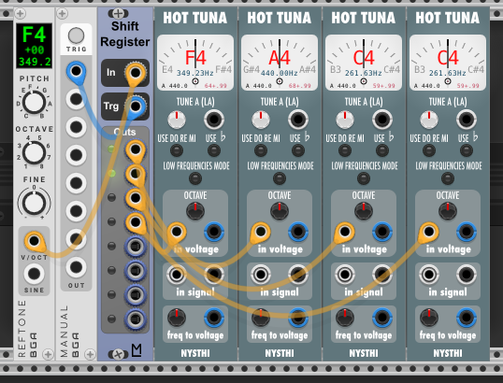Click the freq to voltage output jack on F4 Hot Tuna
The width and height of the screenshot is (503, 383).
click(214, 318)
